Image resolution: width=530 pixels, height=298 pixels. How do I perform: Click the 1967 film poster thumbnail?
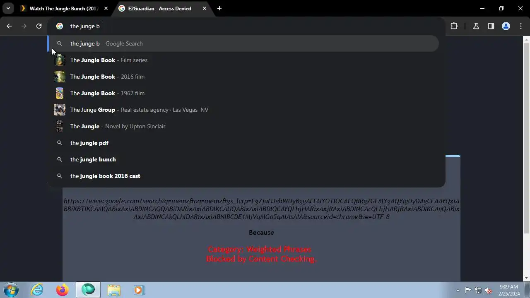(60, 93)
